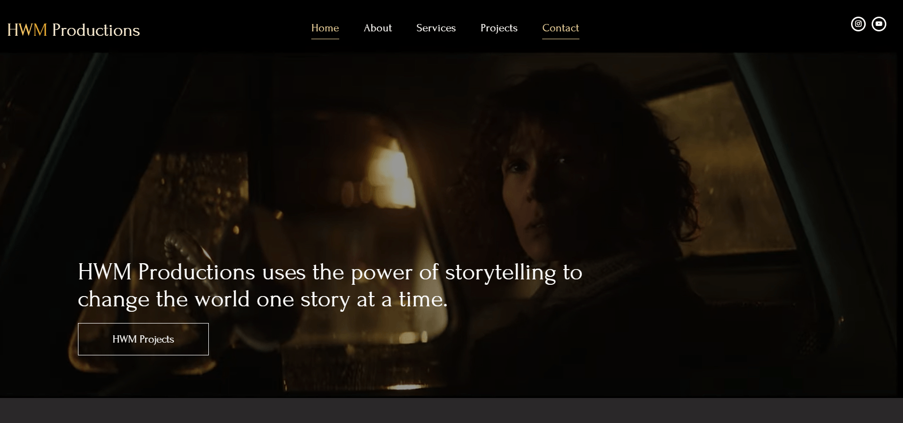This screenshot has width=903, height=423.
Task: Click the word power in the hero headline
Action: (381, 273)
